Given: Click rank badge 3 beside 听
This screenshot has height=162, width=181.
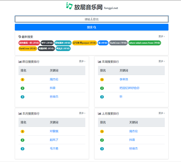Looking at the screenshot, I should tap(102, 97).
